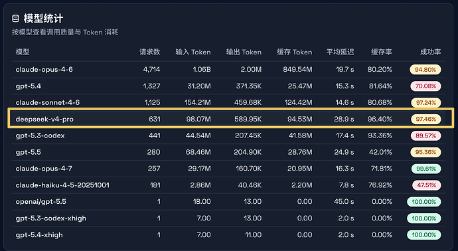This screenshot has width=458, height=251.
Task: Select the deepseek-v4-pro model name
Action: point(44,120)
